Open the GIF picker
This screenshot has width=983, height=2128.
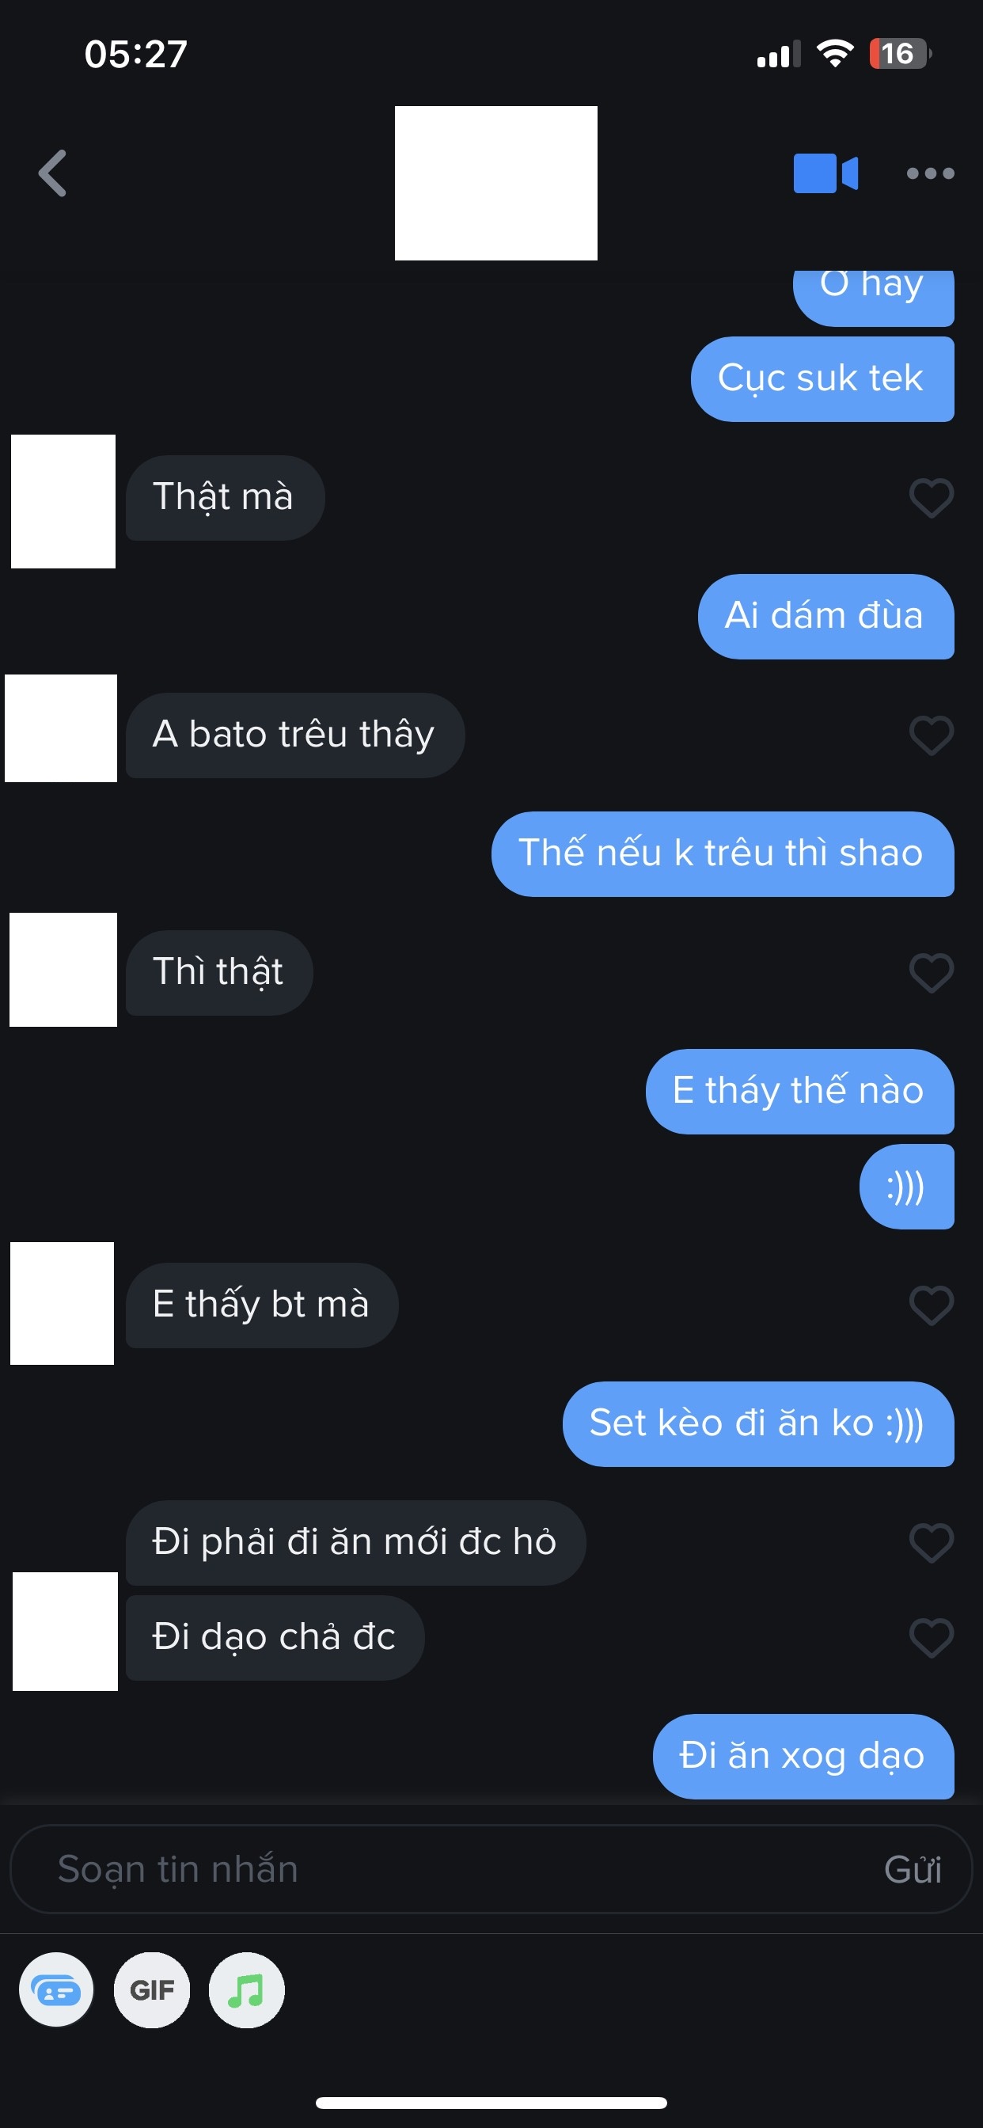pos(152,1990)
